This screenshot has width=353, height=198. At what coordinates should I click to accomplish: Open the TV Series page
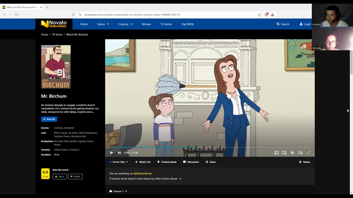coord(166,24)
